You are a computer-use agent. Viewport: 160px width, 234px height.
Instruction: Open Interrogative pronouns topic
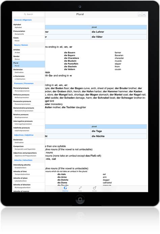point(28,122)
